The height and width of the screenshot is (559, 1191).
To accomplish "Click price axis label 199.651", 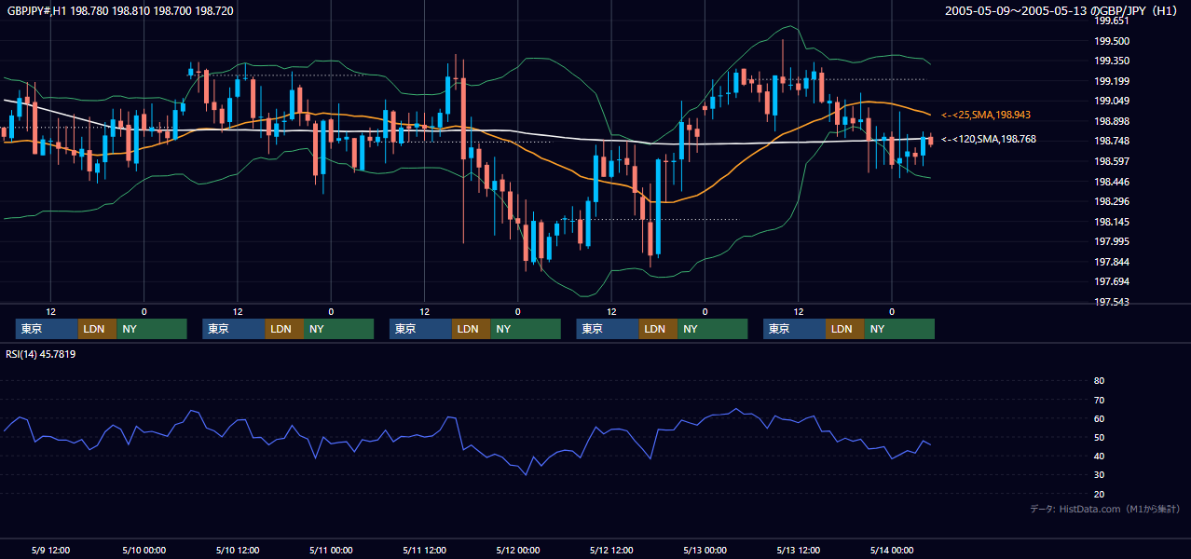I will tap(1111, 20).
